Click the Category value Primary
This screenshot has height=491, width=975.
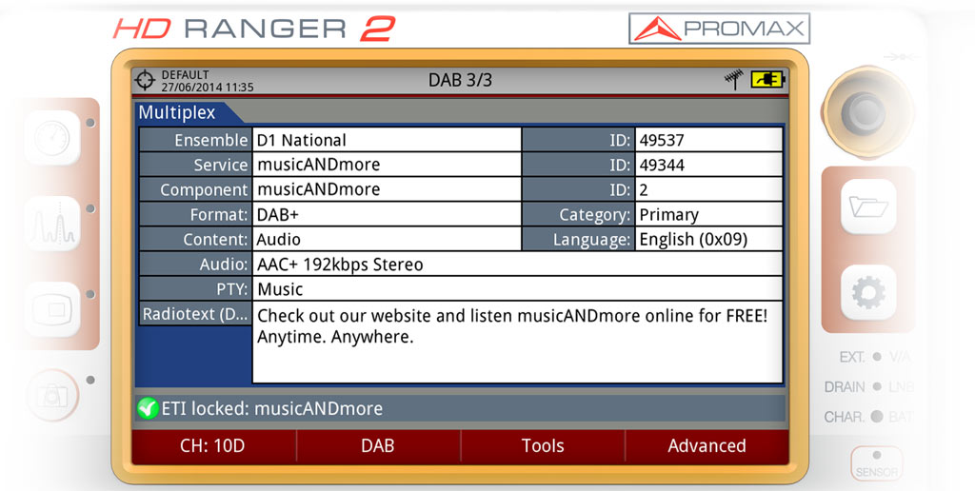coord(708,214)
